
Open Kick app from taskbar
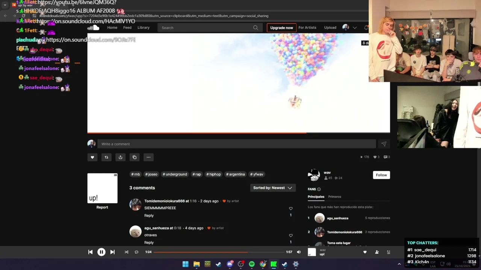tap(274, 264)
